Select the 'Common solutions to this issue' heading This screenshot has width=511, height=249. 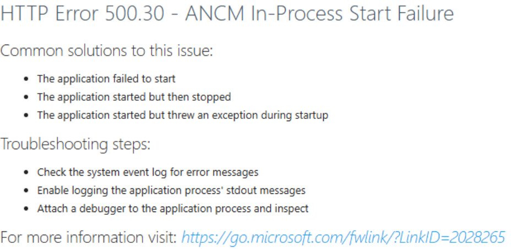pyautogui.click(x=107, y=51)
